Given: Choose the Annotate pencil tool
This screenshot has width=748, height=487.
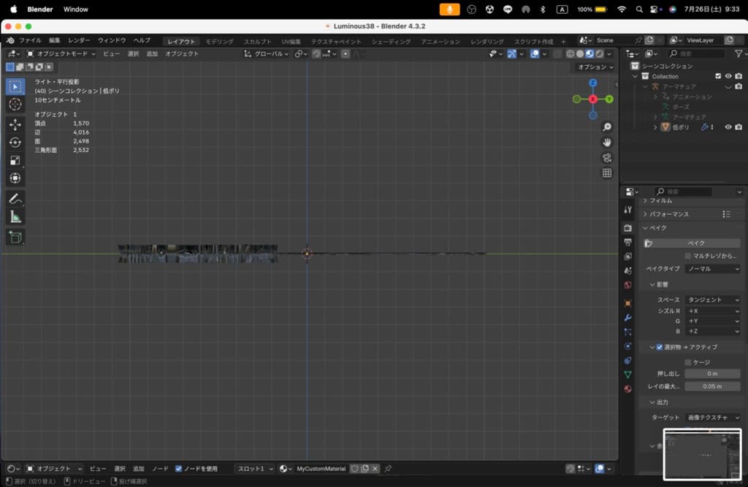Looking at the screenshot, I should coord(15,199).
